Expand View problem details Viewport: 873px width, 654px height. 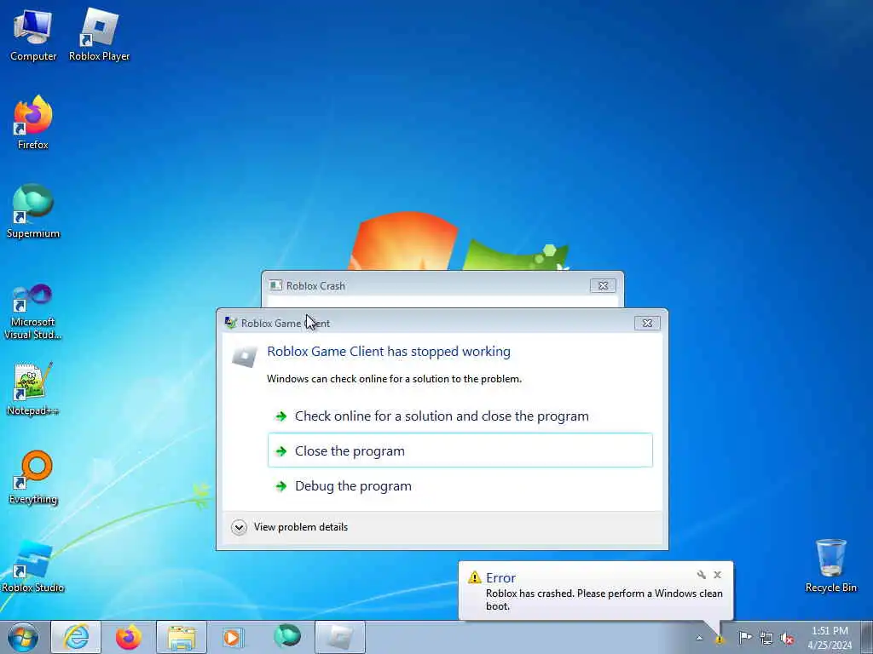tap(290, 527)
